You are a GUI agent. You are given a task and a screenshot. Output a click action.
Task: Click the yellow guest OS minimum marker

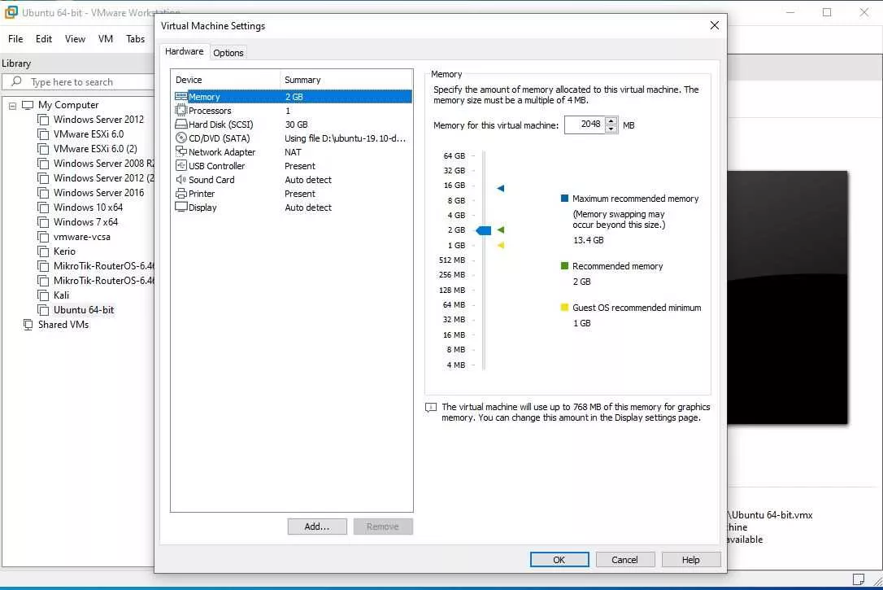(501, 245)
